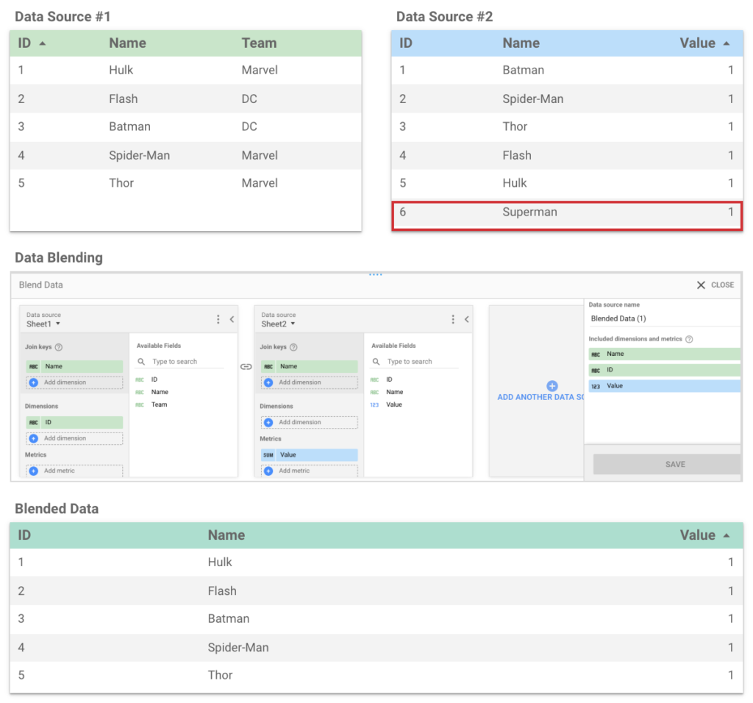This screenshot has height=703, width=753.
Task: Open Sheet1 panel three-dot options menu
Action: (x=218, y=319)
